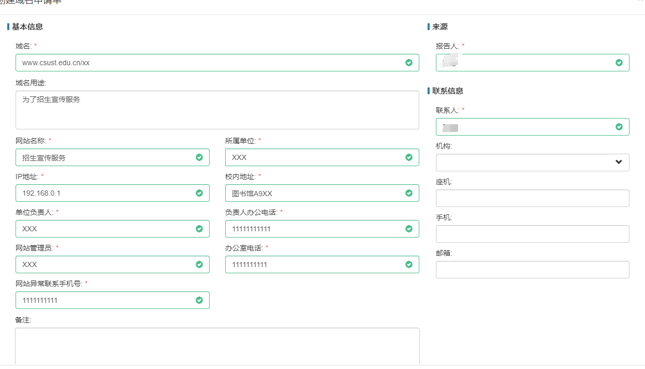Image resolution: width=645 pixels, height=369 pixels.
Task: Focus the 域名用途 text area
Action: tap(217, 110)
